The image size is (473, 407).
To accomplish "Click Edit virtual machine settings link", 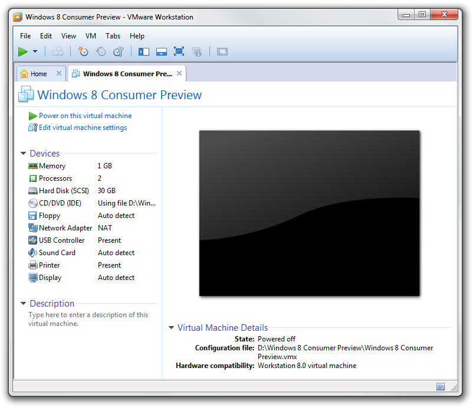I will point(83,128).
